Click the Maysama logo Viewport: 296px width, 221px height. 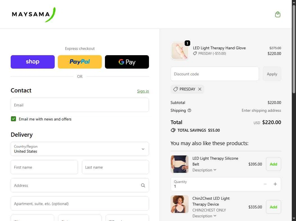(x=34, y=15)
